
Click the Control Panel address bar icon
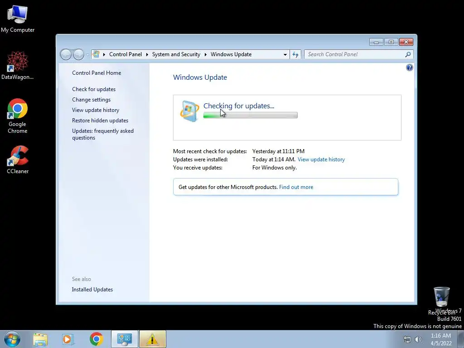coord(96,54)
